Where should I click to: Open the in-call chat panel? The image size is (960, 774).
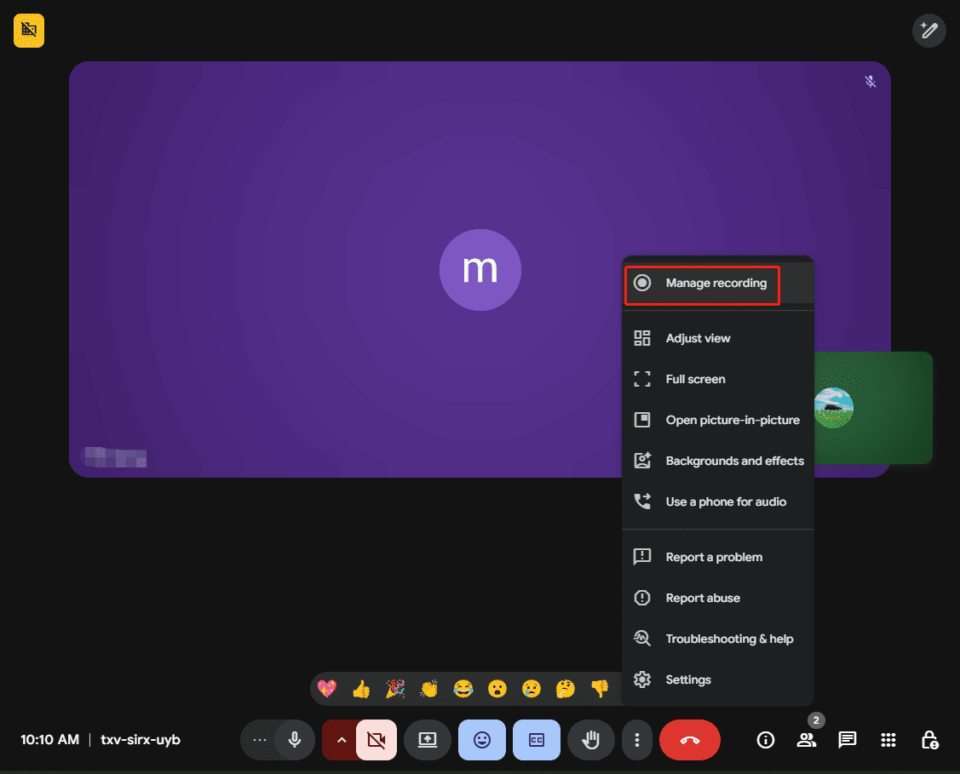point(847,740)
